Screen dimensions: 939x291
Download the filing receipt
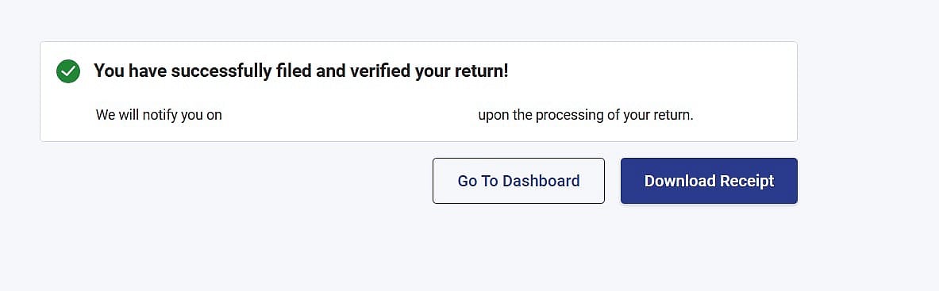pyautogui.click(x=709, y=181)
